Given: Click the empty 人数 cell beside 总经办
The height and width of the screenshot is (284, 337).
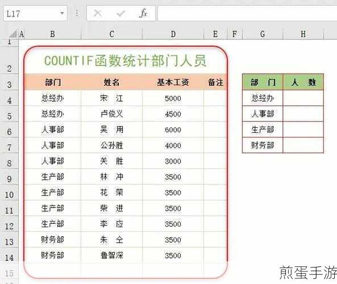Looking at the screenshot, I should coord(303,98).
